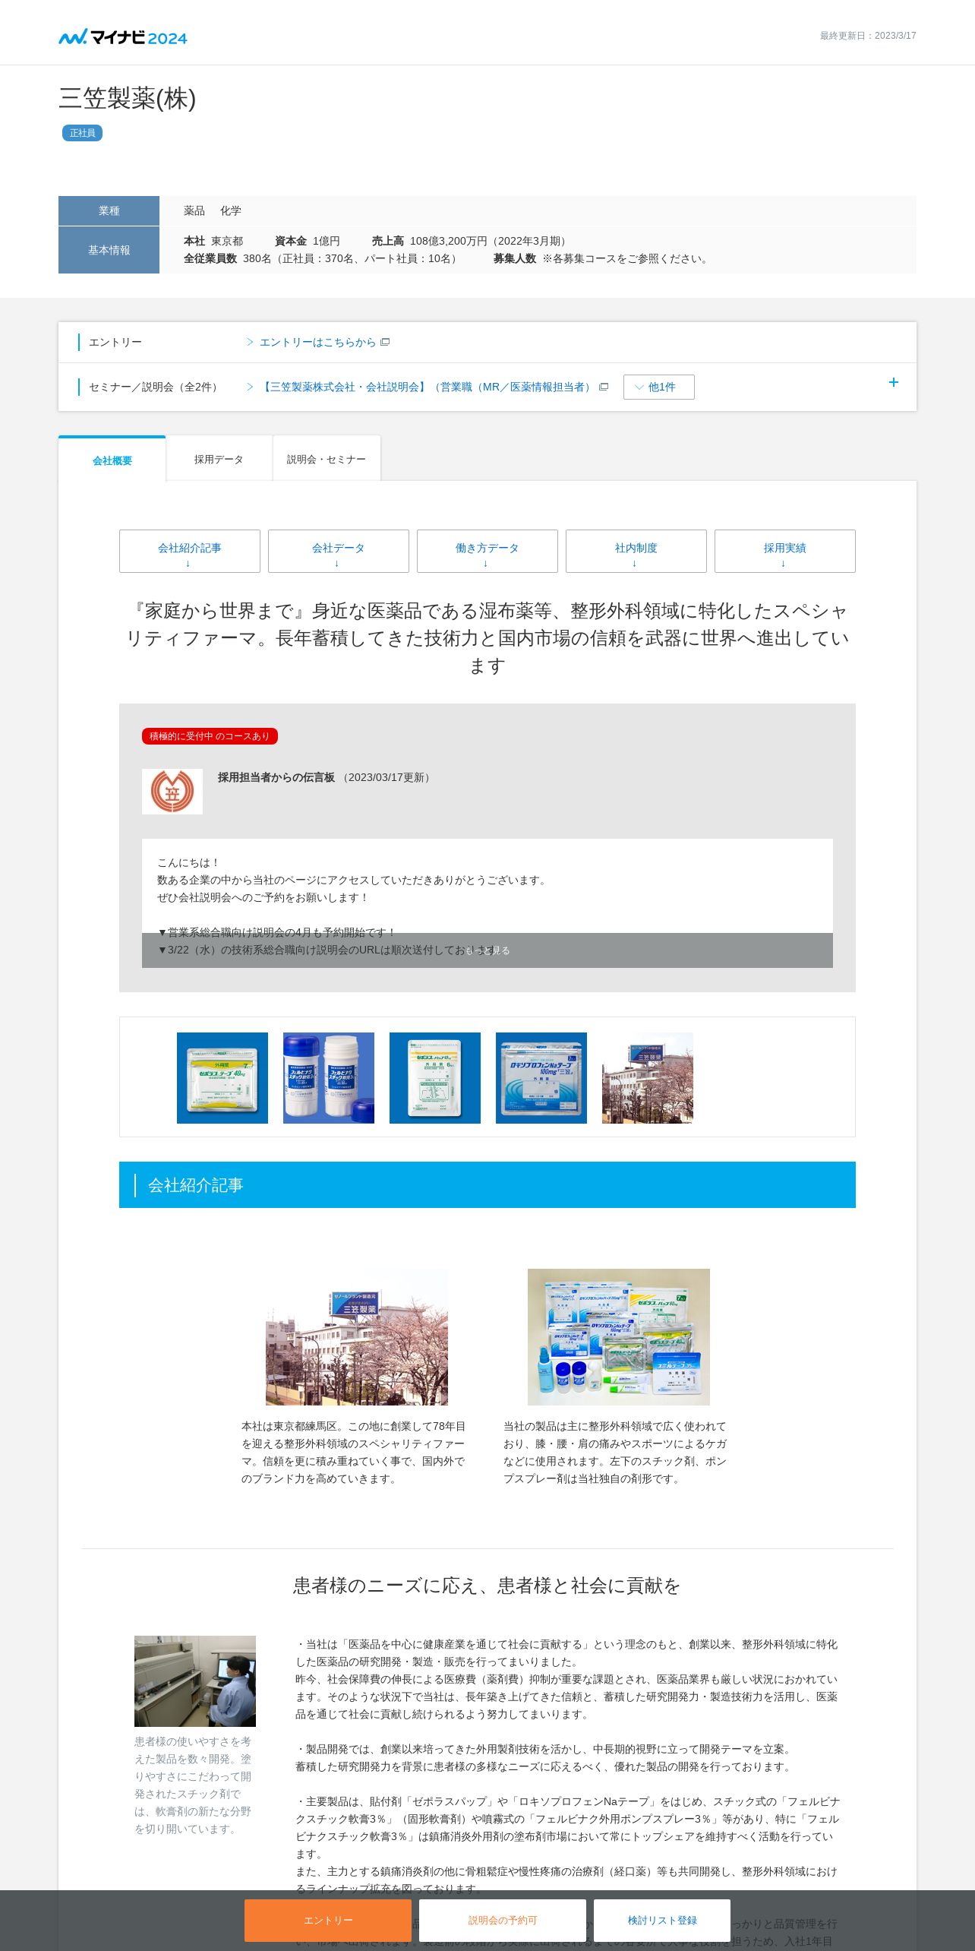The width and height of the screenshot is (975, 1951).
Task: Expand seminar section with plus icon
Action: pyautogui.click(x=894, y=382)
